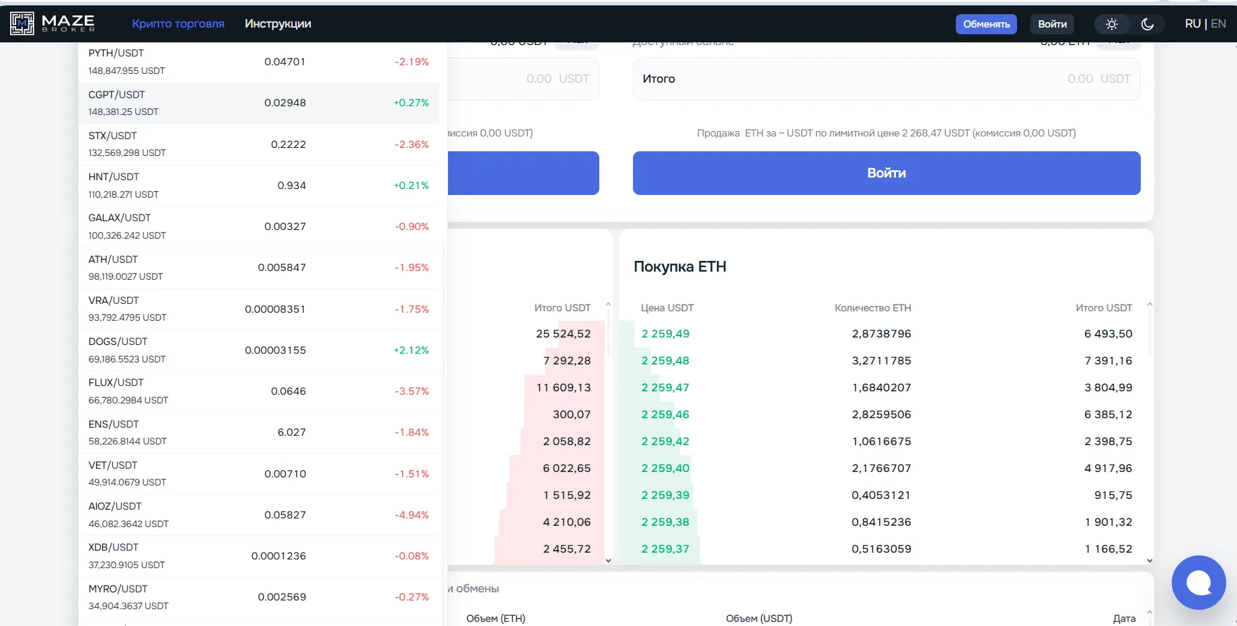Image resolution: width=1237 pixels, height=626 pixels.
Task: Click the Объем (ETH) column header
Action: point(496,619)
